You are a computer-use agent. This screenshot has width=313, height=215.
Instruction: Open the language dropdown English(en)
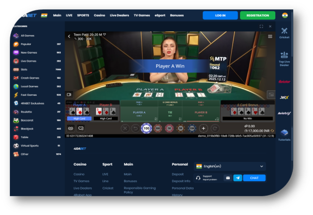pos(230,167)
